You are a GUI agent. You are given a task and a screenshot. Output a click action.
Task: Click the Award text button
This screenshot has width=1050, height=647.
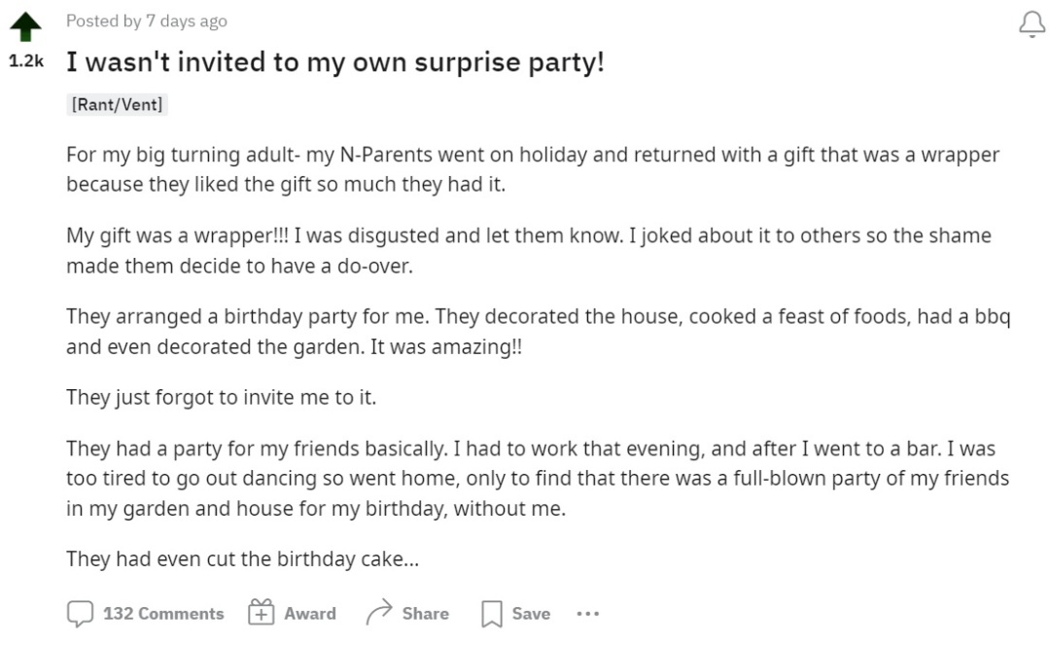coord(309,614)
